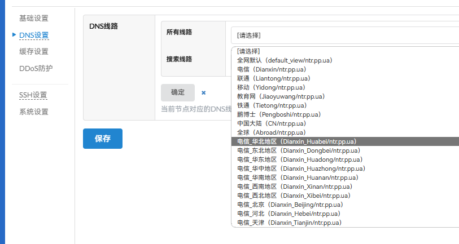Choose 铁通 Tietong line option
Viewport: 459px width, 244px height.
click(x=272, y=105)
